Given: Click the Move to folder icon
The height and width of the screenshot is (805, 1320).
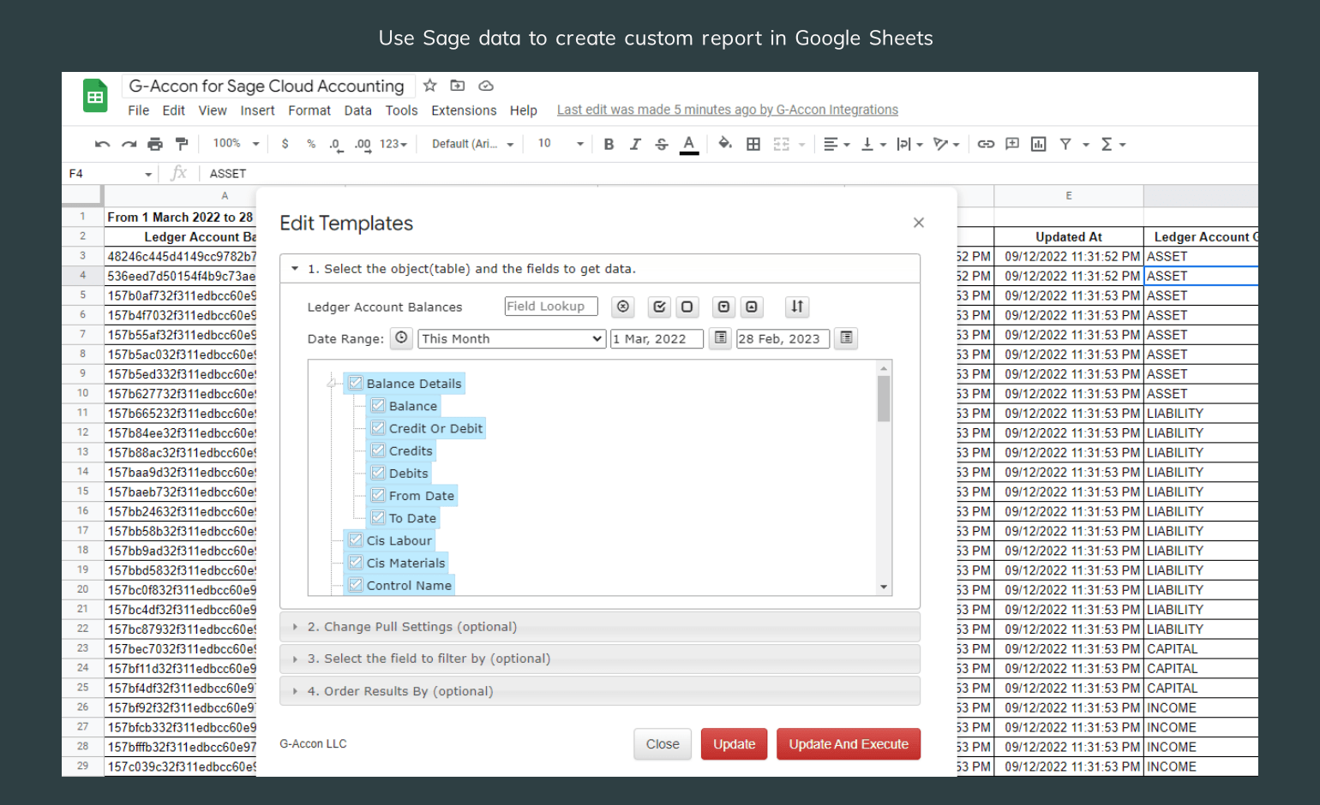Looking at the screenshot, I should (458, 86).
